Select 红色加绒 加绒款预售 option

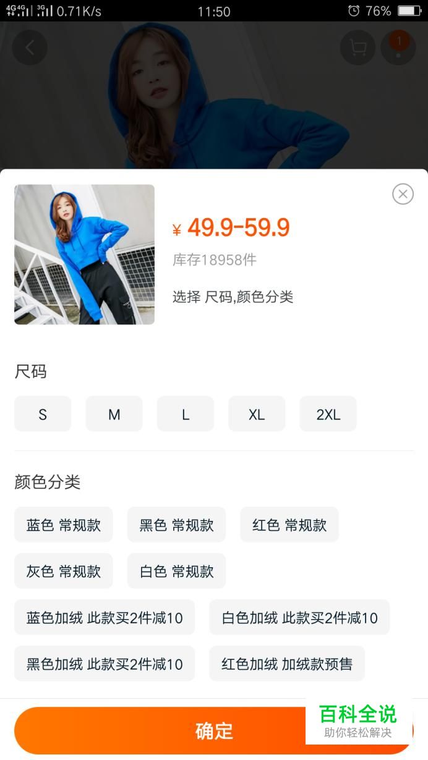click(287, 664)
